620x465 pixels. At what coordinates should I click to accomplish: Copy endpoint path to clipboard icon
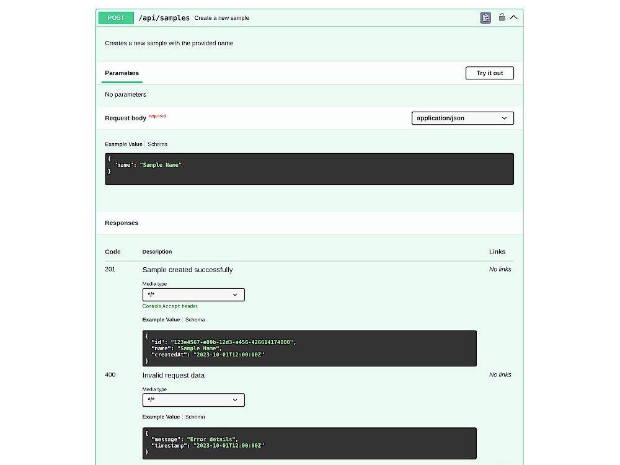tap(485, 18)
